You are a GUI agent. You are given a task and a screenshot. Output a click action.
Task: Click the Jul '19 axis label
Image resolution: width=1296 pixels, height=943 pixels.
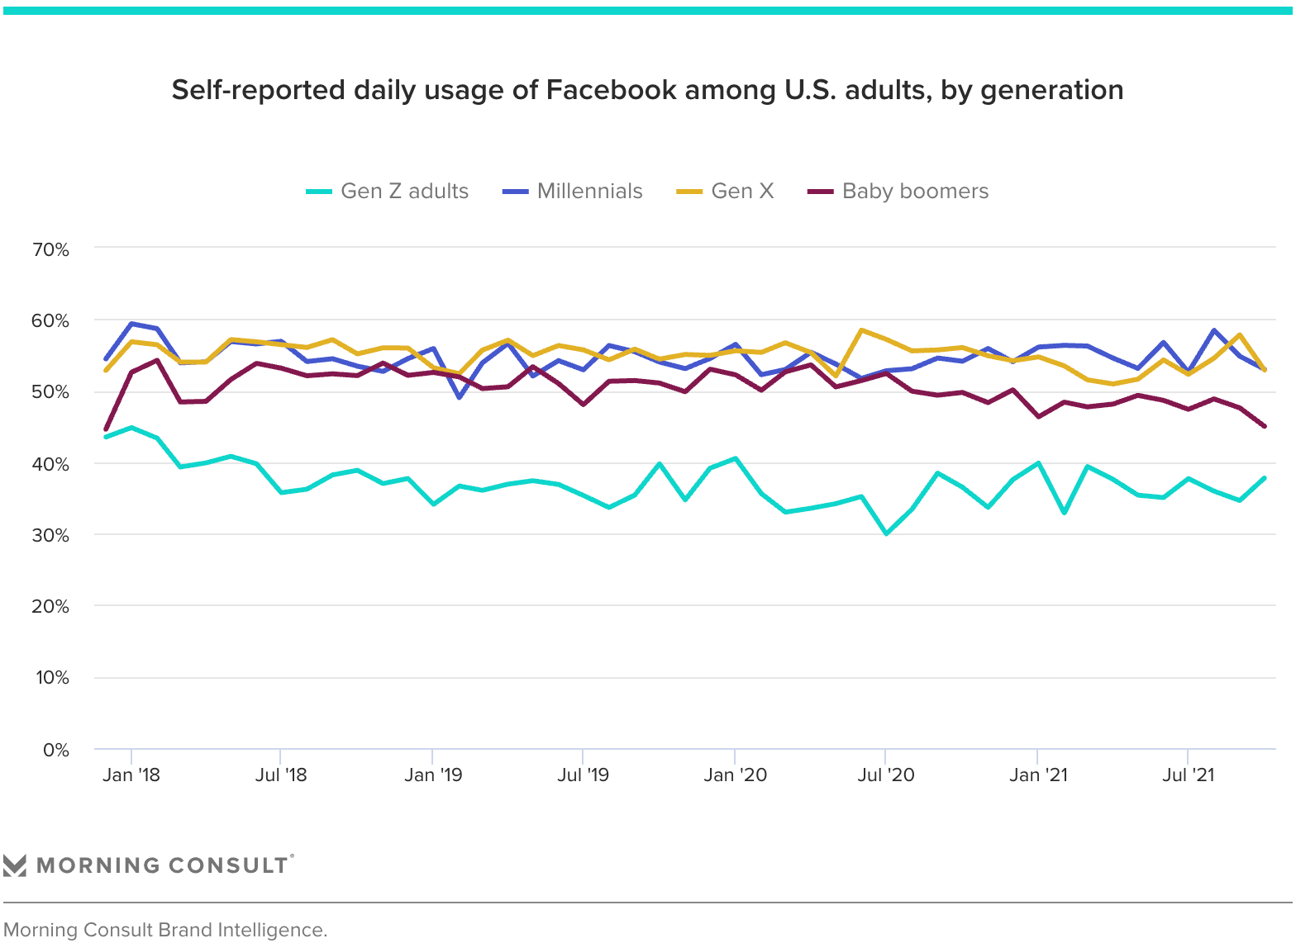click(584, 775)
